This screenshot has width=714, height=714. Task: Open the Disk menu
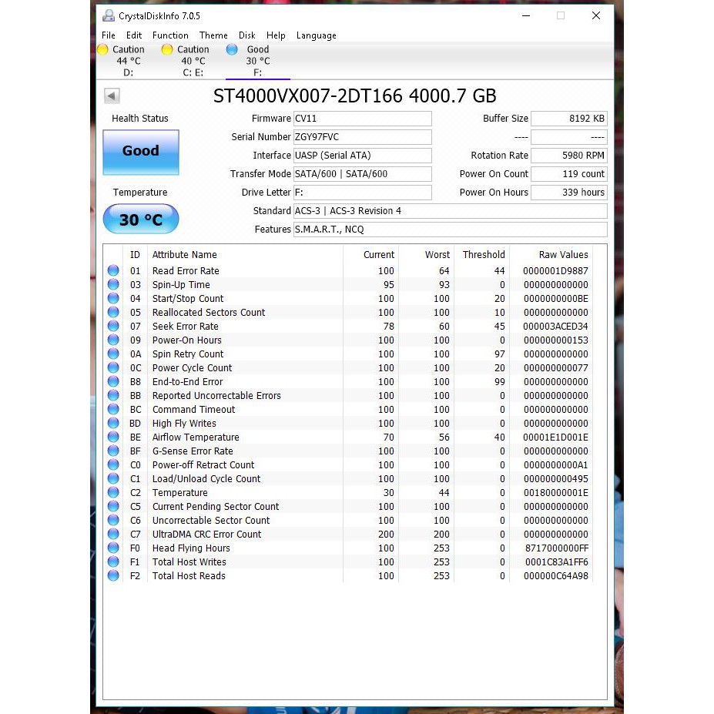coord(247,35)
